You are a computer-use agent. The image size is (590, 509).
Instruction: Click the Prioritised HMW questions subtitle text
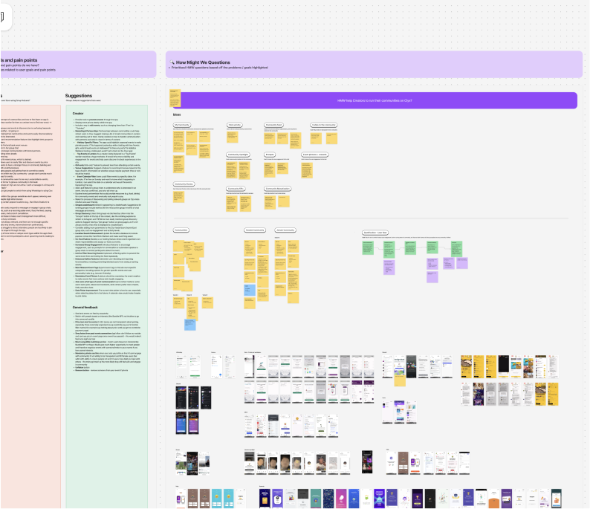click(220, 68)
